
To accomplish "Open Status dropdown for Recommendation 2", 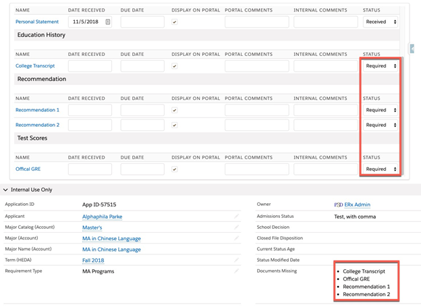I will [x=381, y=125].
